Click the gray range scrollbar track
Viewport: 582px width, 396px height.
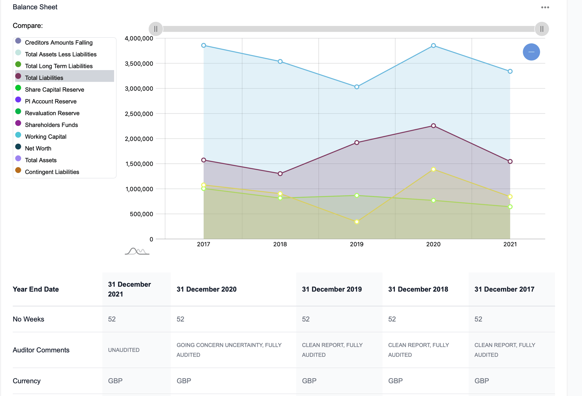(x=349, y=29)
